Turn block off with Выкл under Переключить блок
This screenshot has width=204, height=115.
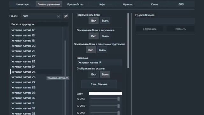point(105,20)
